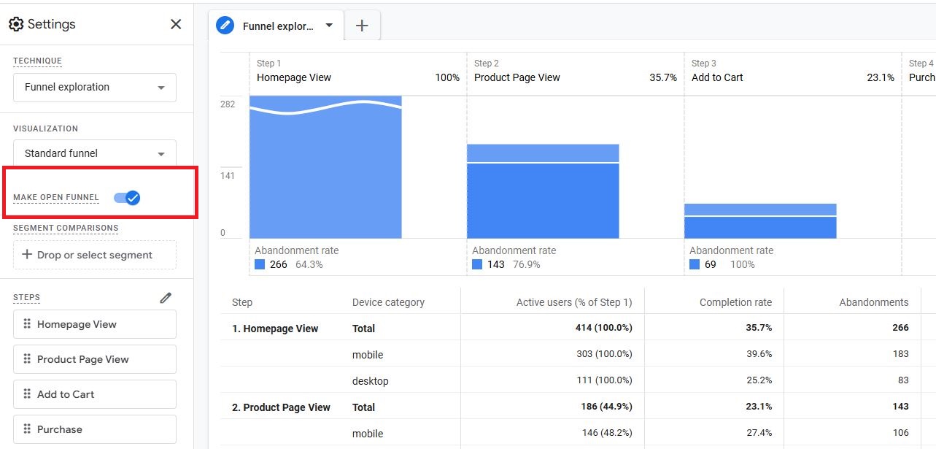Select the Homepage View step item
Image resolution: width=936 pixels, height=449 pixels.
95,324
